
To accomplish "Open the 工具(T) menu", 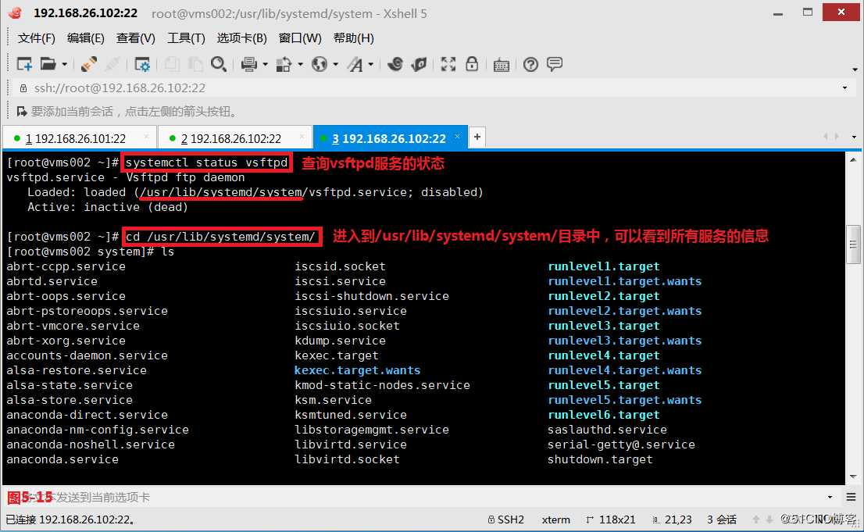I will click(186, 38).
